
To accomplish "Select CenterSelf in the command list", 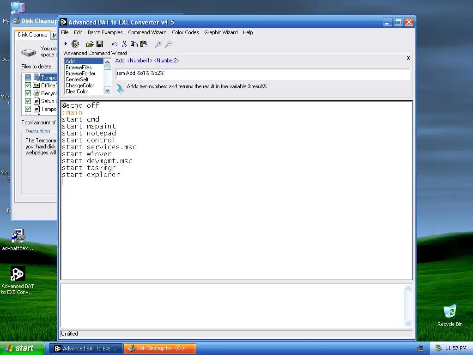I will [x=84, y=80].
